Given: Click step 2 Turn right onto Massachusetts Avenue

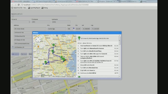Looking at the screenshot, I should pos(98,48).
